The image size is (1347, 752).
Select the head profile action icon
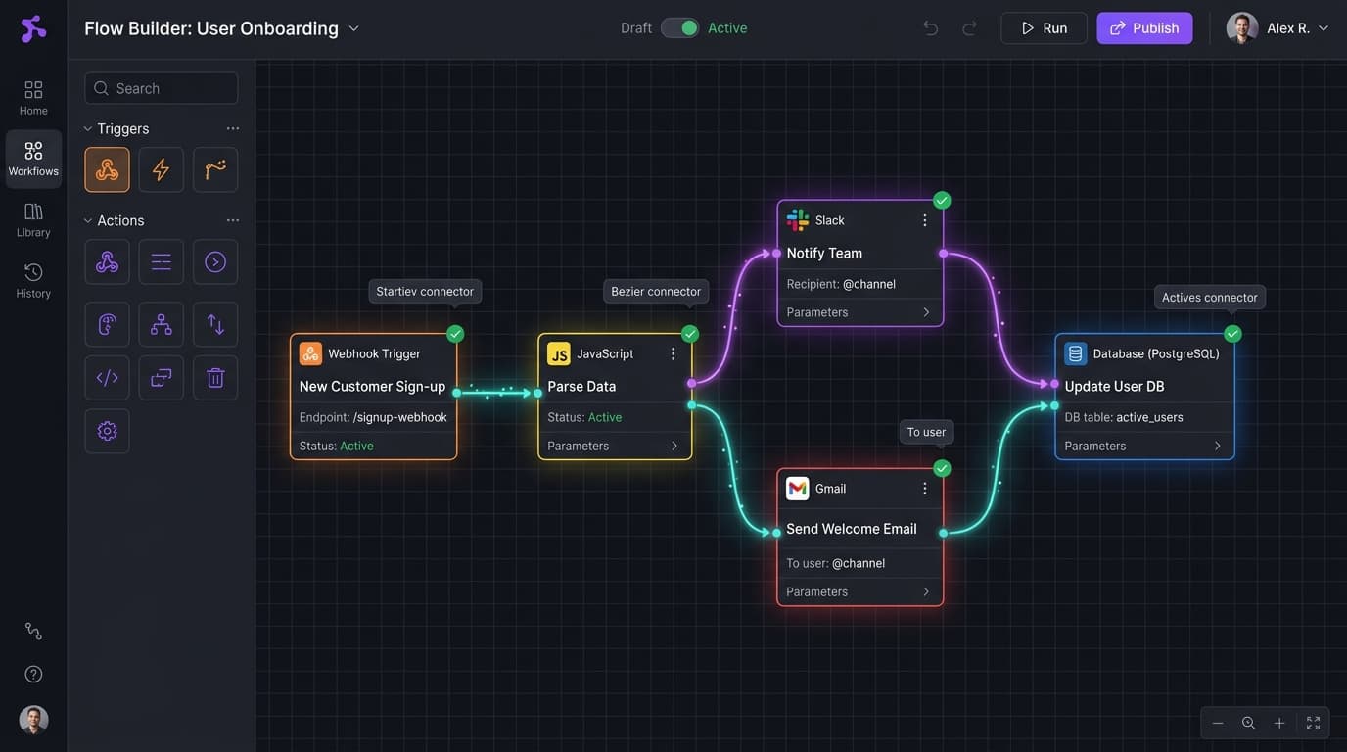click(x=107, y=324)
